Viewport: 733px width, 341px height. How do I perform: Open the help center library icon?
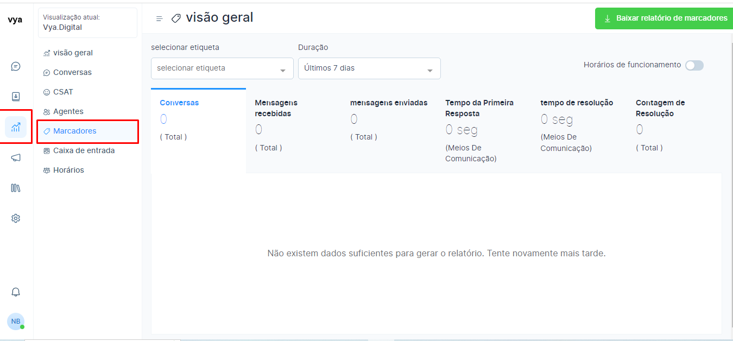pos(16,188)
